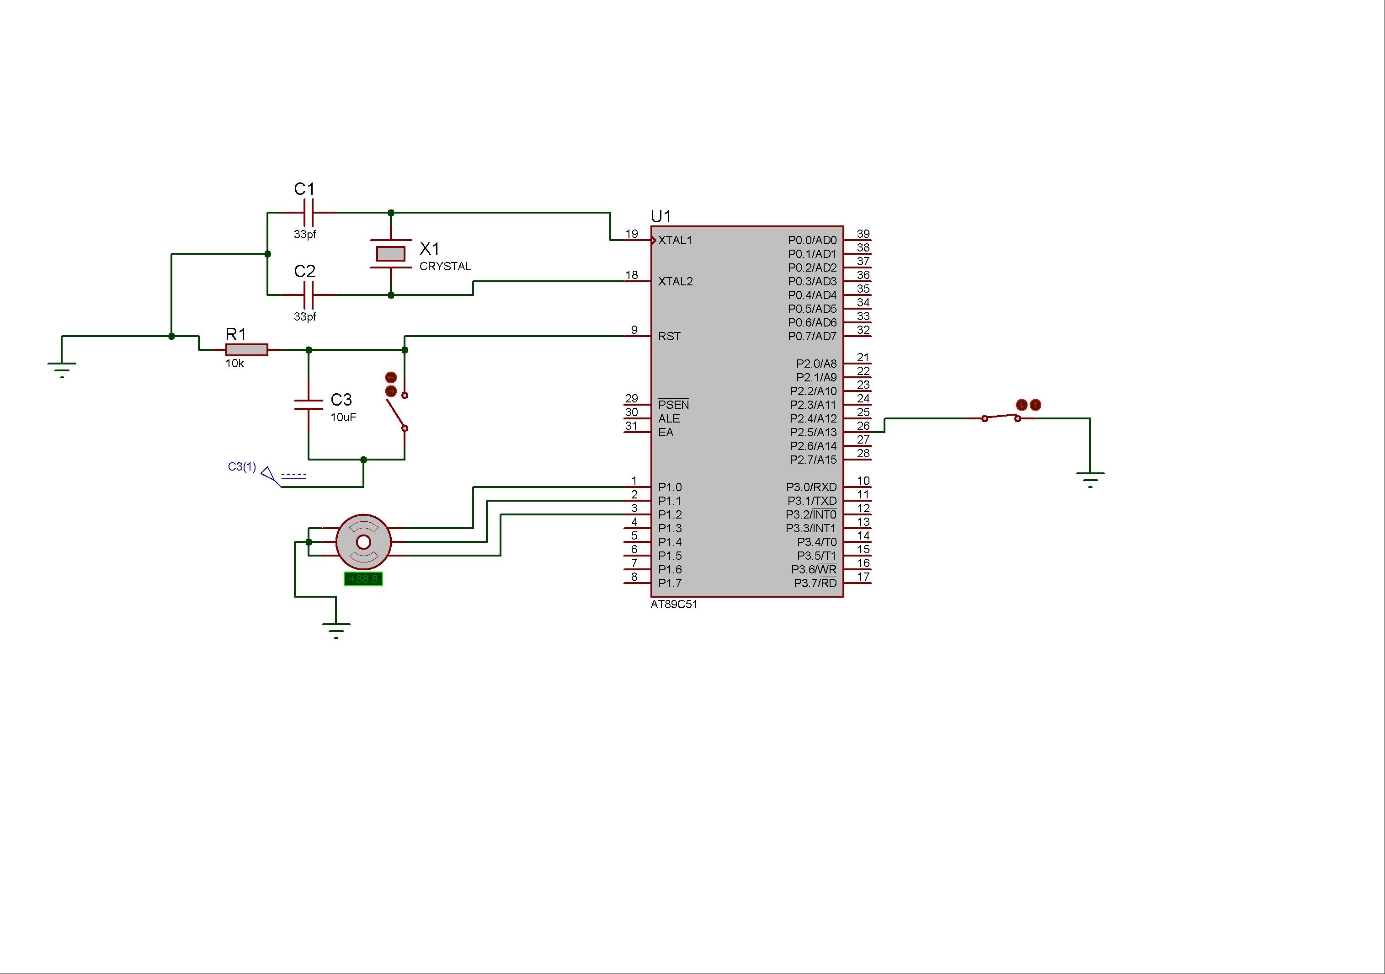Select the wire junction dot below crystal X1

pyautogui.click(x=391, y=295)
